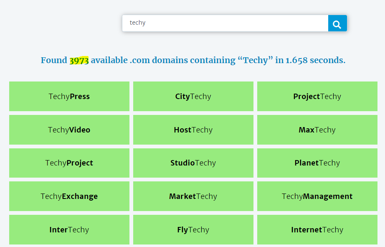
Task: Select the MaxTechy domain tile
Action: click(317, 130)
